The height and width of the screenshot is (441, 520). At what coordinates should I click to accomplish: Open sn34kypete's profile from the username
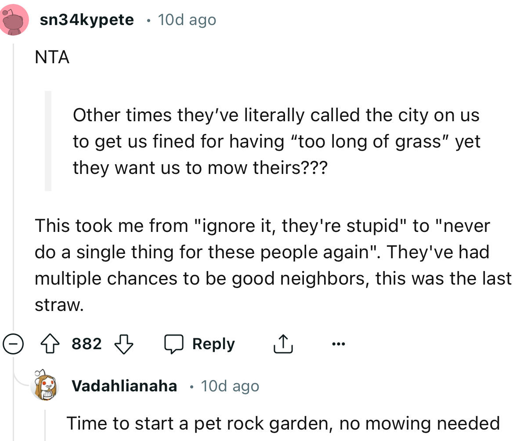[x=87, y=19]
